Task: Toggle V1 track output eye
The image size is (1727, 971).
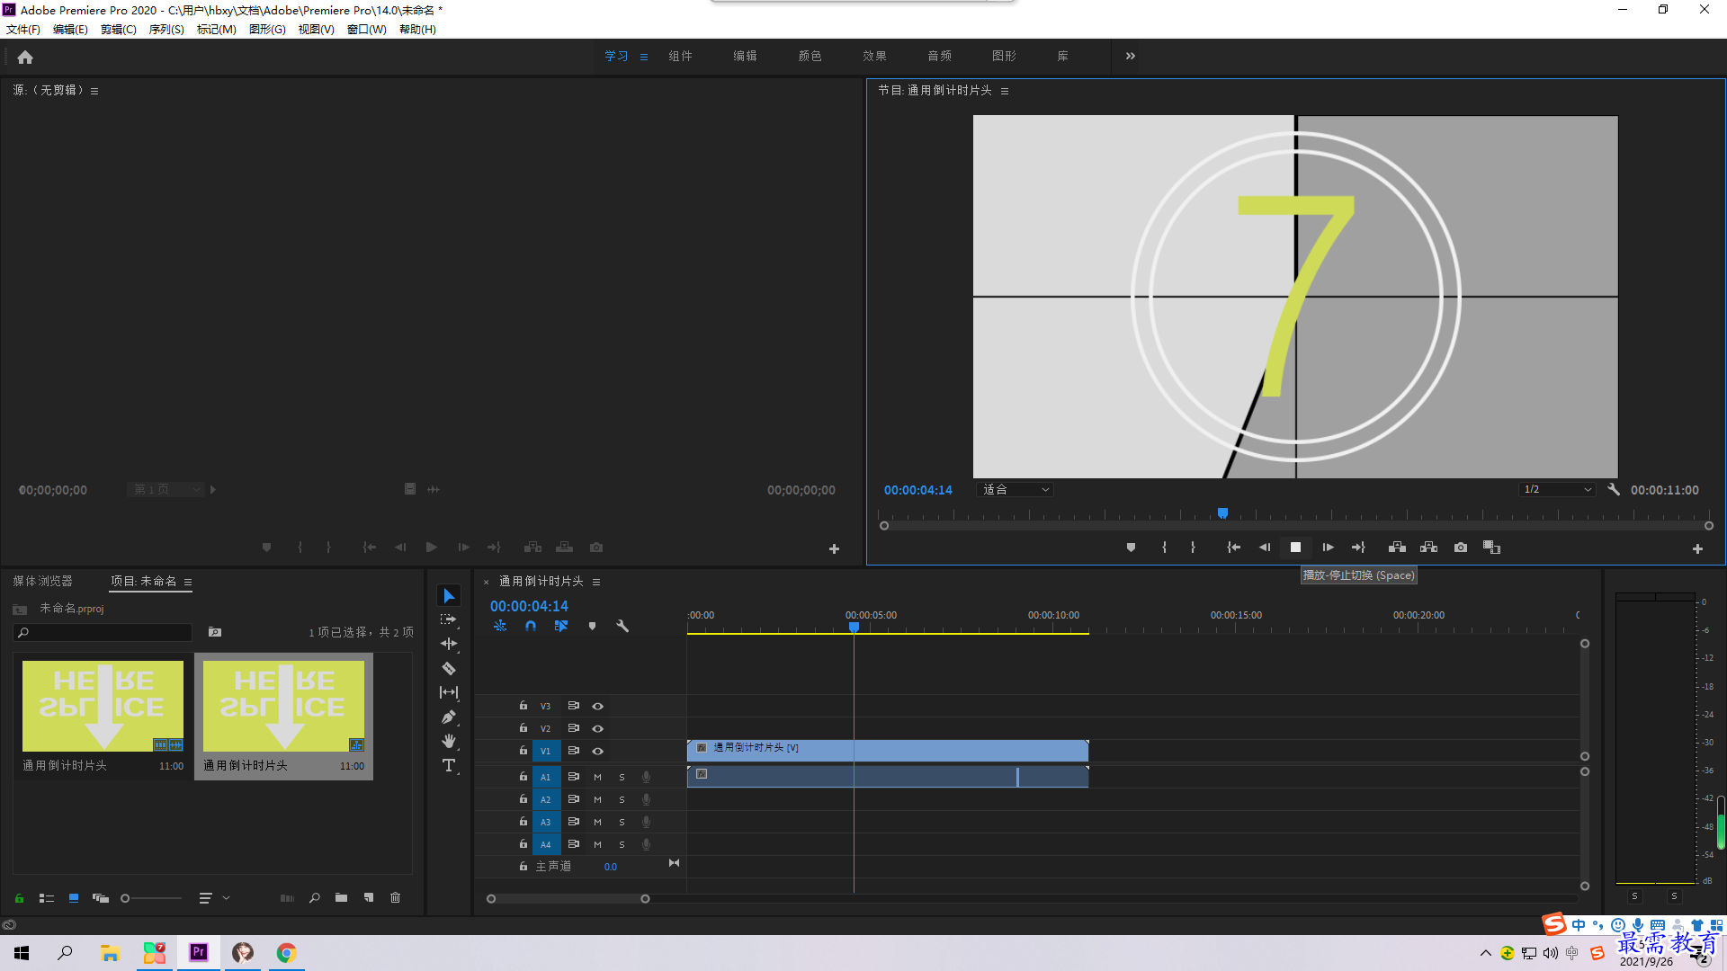Action: pyautogui.click(x=597, y=751)
